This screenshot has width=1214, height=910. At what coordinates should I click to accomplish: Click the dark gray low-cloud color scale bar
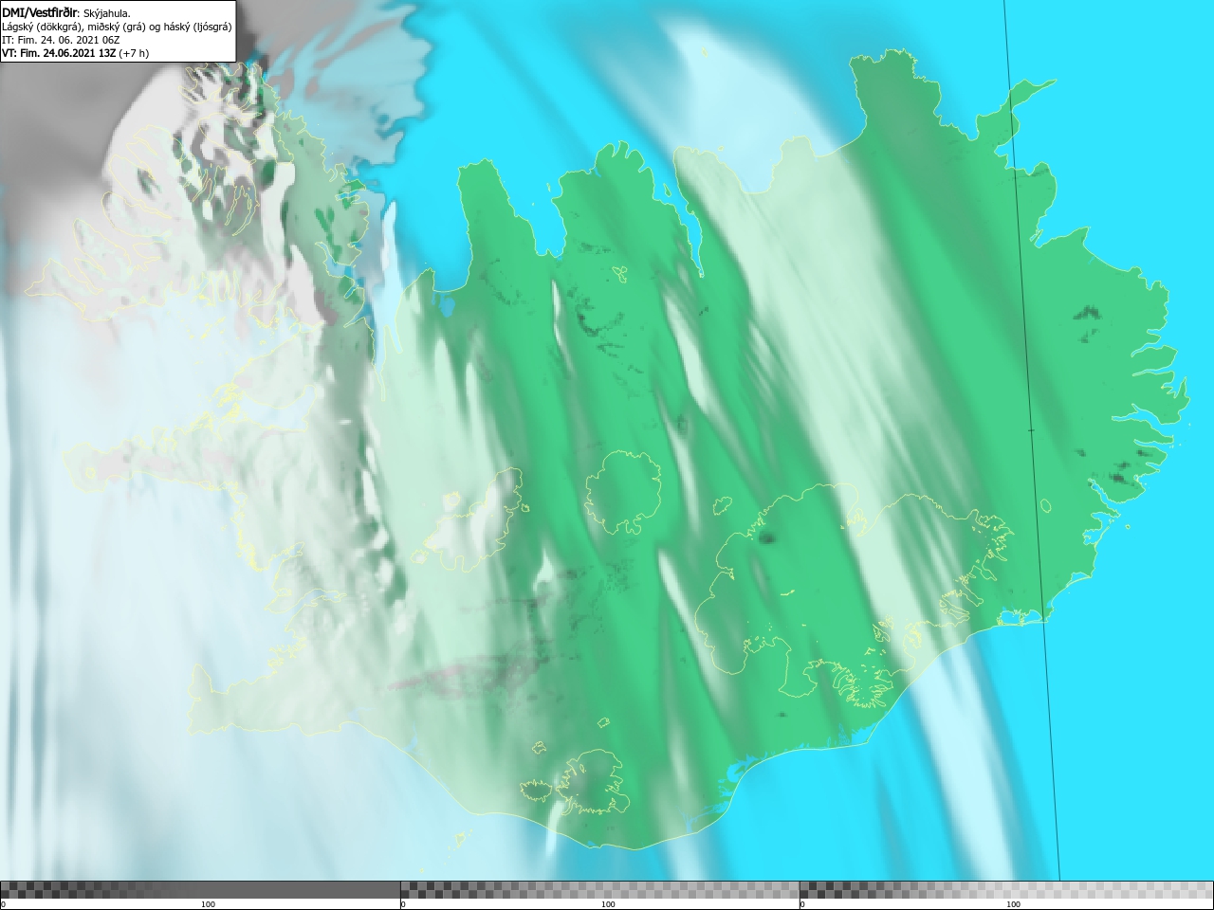coord(200,889)
